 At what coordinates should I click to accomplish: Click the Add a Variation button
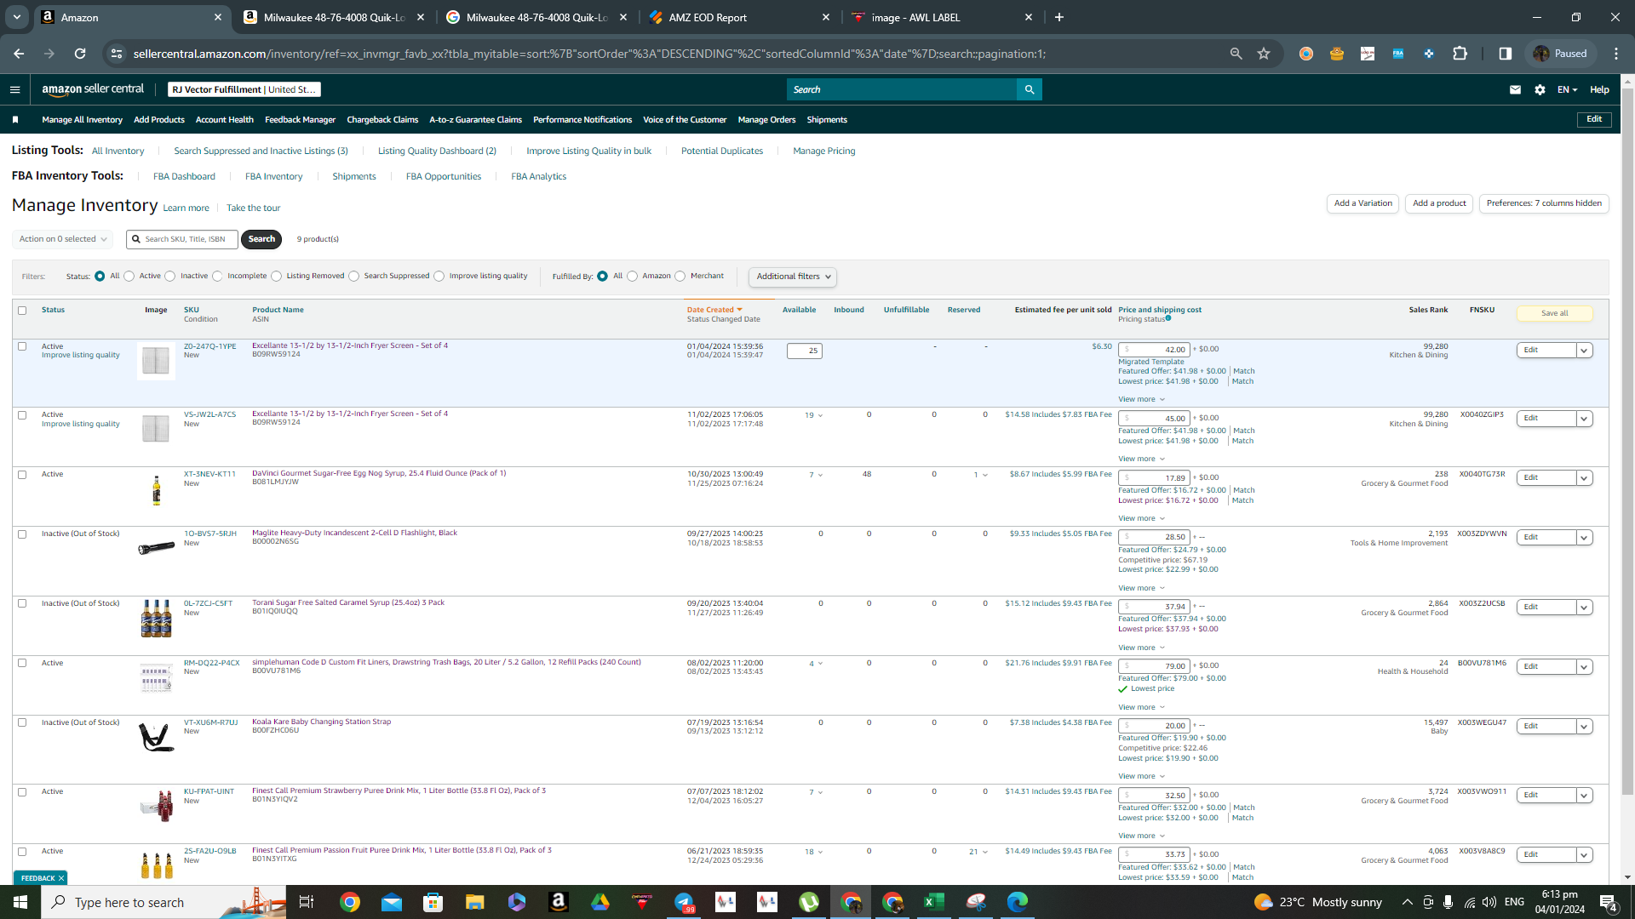(x=1362, y=203)
